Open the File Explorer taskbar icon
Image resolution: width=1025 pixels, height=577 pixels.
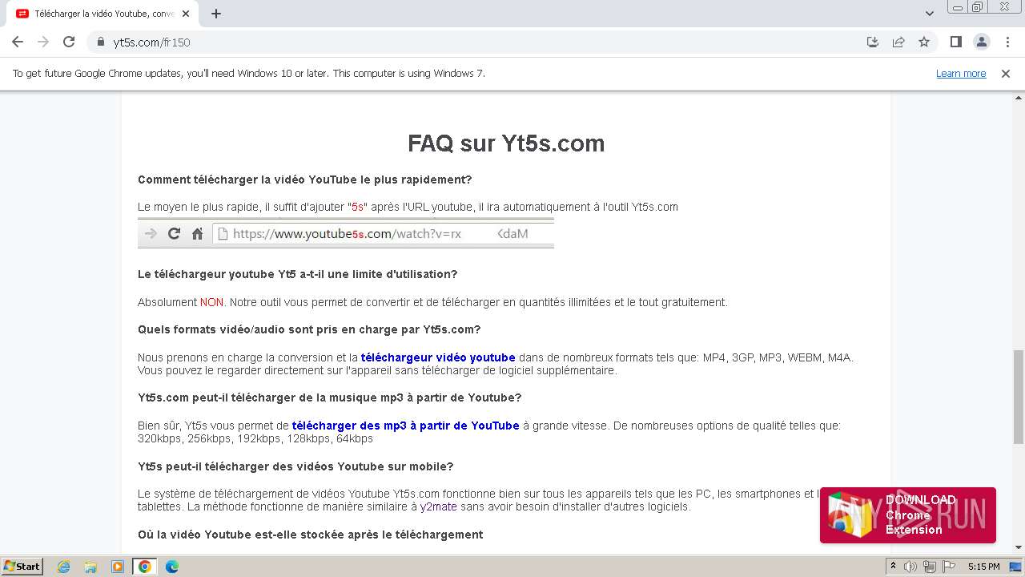[90, 567]
